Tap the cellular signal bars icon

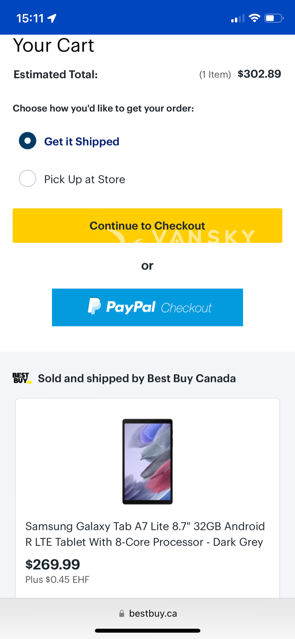(237, 18)
